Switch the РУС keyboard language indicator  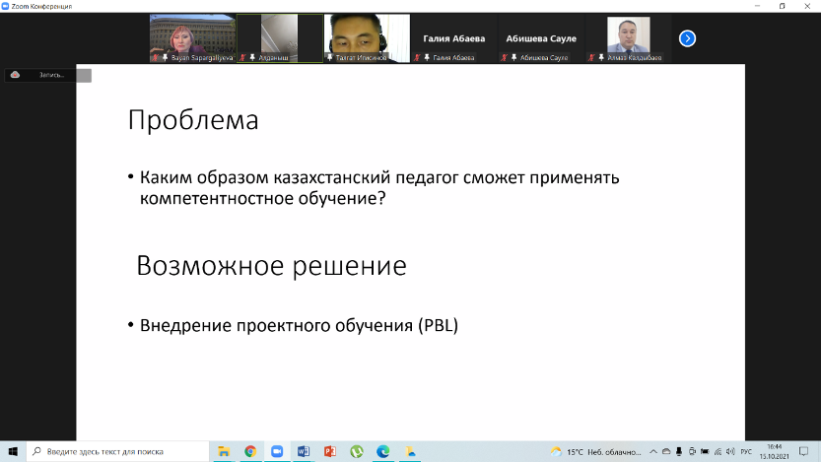point(747,451)
